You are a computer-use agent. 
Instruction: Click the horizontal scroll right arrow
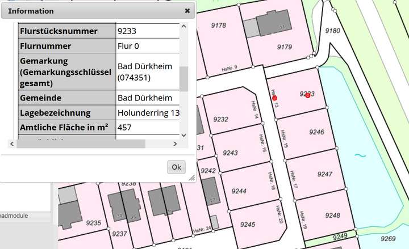[175, 144]
